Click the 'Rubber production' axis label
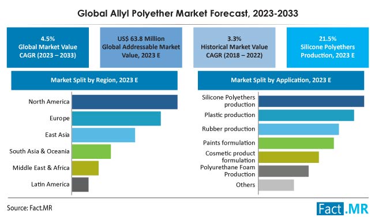 [228, 129]
